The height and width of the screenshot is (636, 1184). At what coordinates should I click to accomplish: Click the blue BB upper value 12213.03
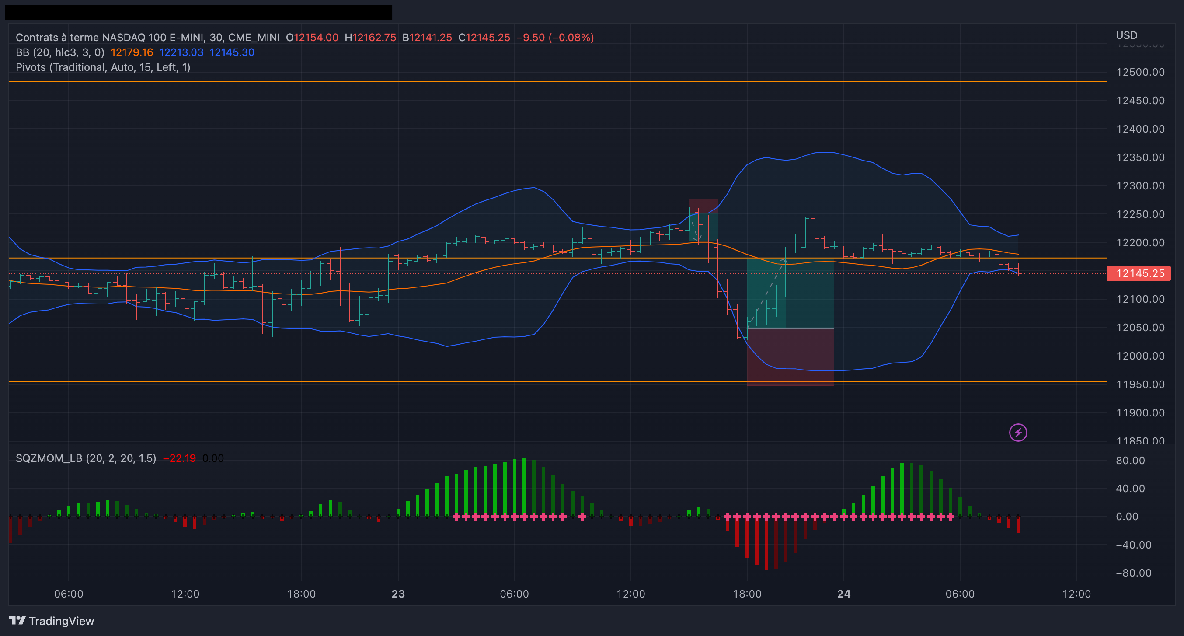(x=181, y=52)
